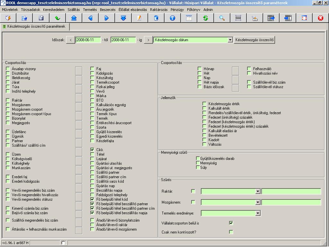Click the green refresh arrows icon

point(205,18)
